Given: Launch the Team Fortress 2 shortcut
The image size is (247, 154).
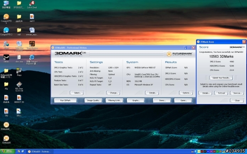Looking at the screenshot, I should pyautogui.click(x=32, y=46).
